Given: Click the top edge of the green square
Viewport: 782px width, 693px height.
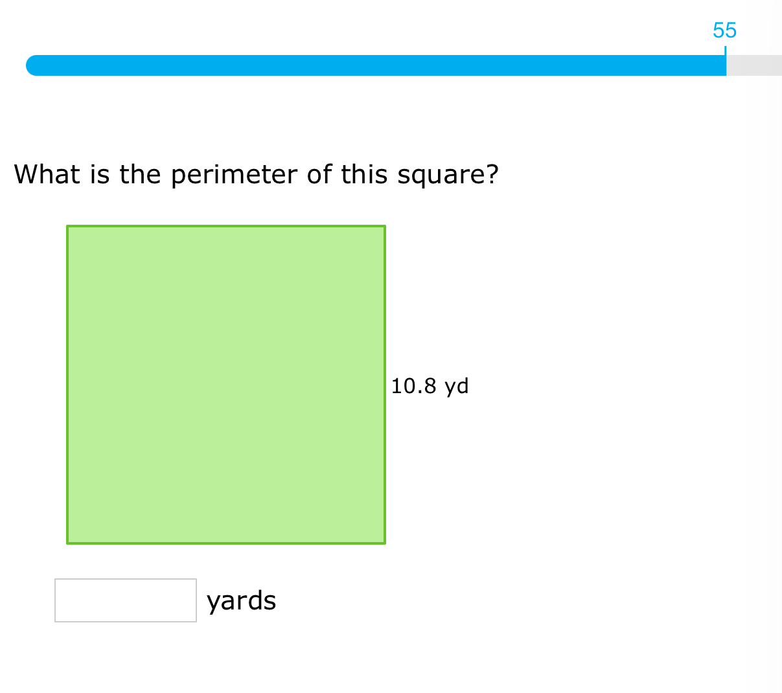Looking at the screenshot, I should 226,226.
